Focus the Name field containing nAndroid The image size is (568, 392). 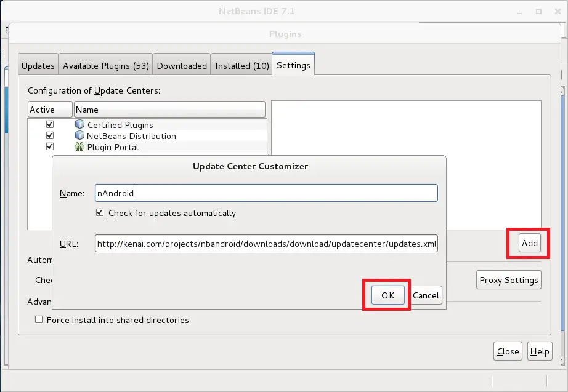(x=266, y=193)
